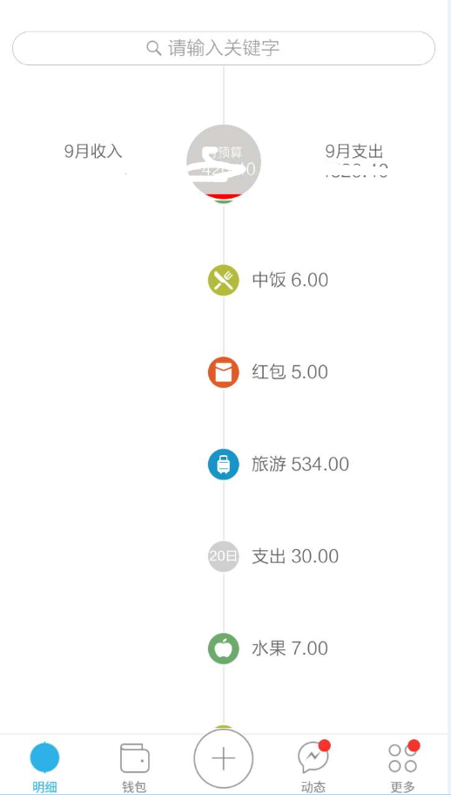
Task: Open the 水果 7.00 entry
Action: pos(290,649)
